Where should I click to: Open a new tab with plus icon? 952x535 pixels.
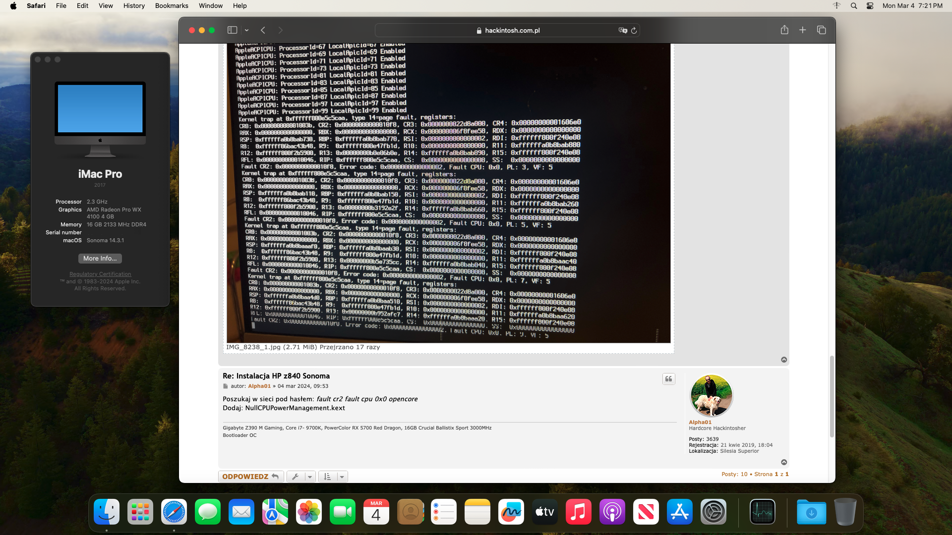(803, 30)
